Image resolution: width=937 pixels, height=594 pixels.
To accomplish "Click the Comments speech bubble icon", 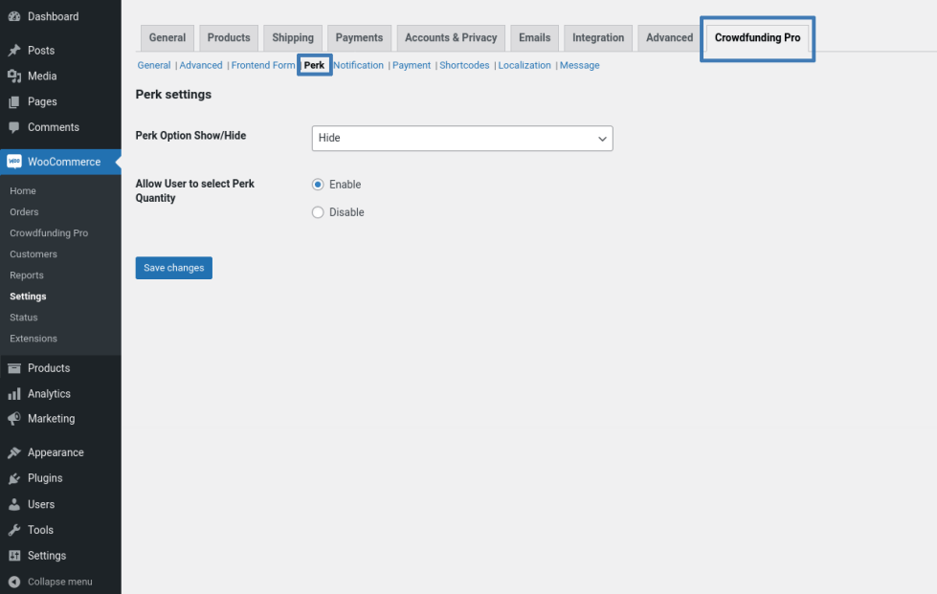I will (x=14, y=127).
